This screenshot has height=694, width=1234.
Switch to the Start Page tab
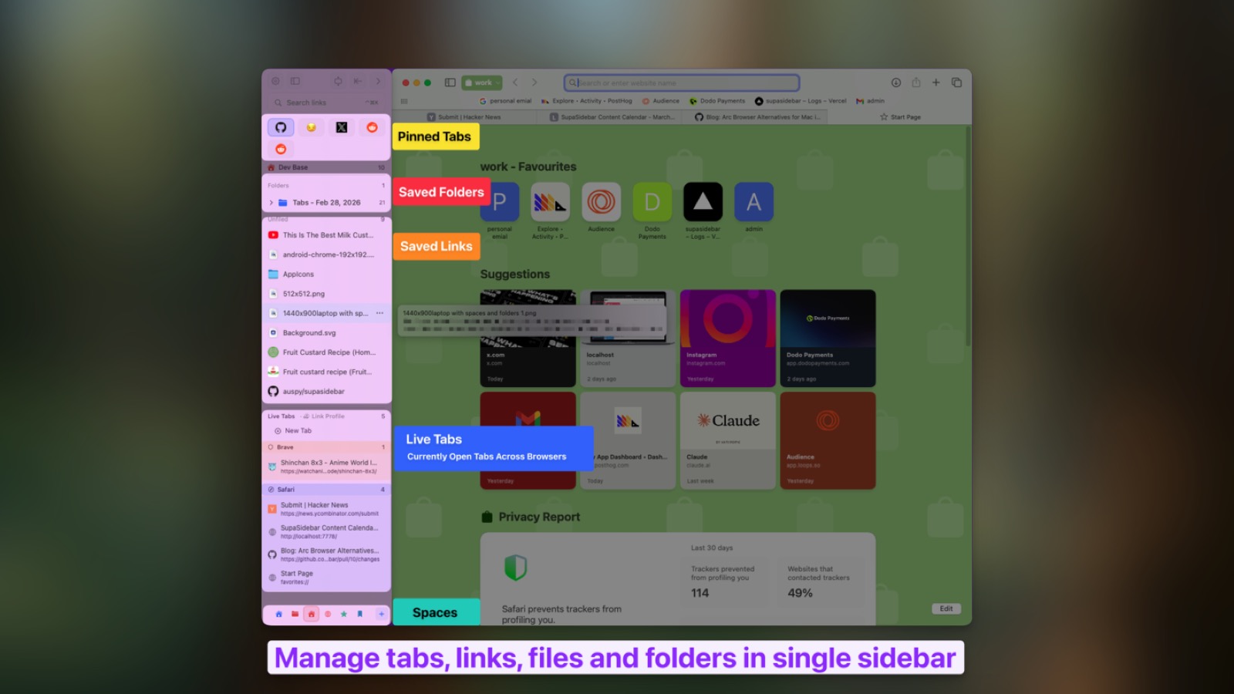[900, 117]
